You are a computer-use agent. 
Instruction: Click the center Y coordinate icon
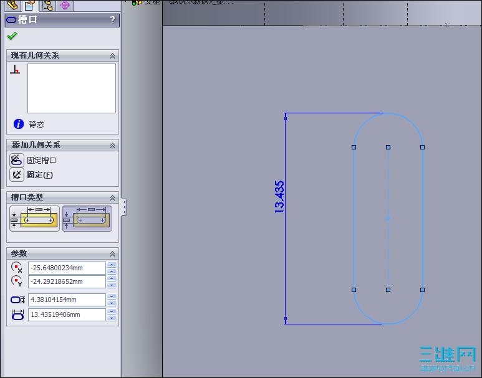[17, 281]
